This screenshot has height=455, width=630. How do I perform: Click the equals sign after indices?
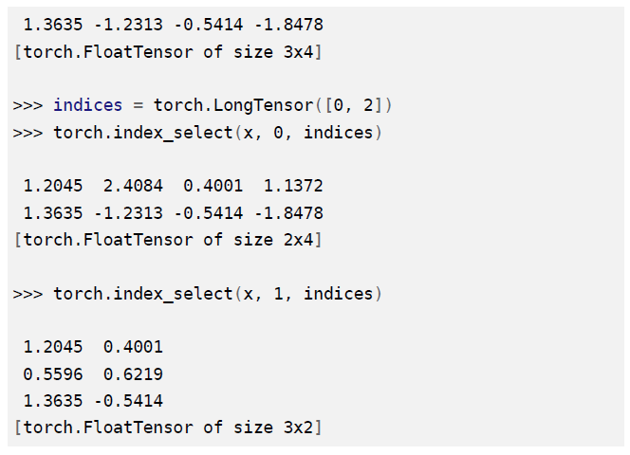pos(138,105)
